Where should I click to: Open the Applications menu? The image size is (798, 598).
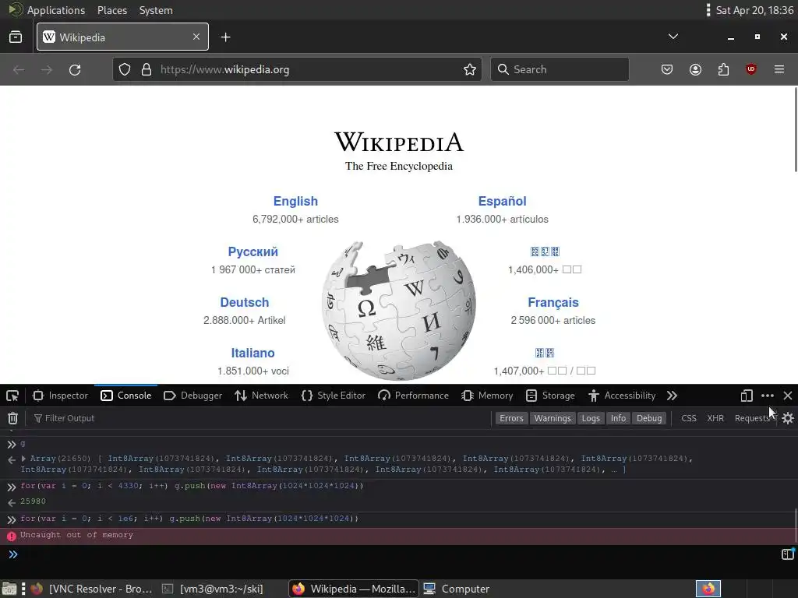[56, 10]
